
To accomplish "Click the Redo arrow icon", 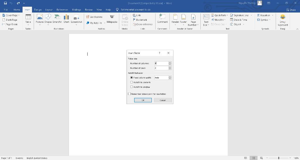I will [x=18, y=3].
